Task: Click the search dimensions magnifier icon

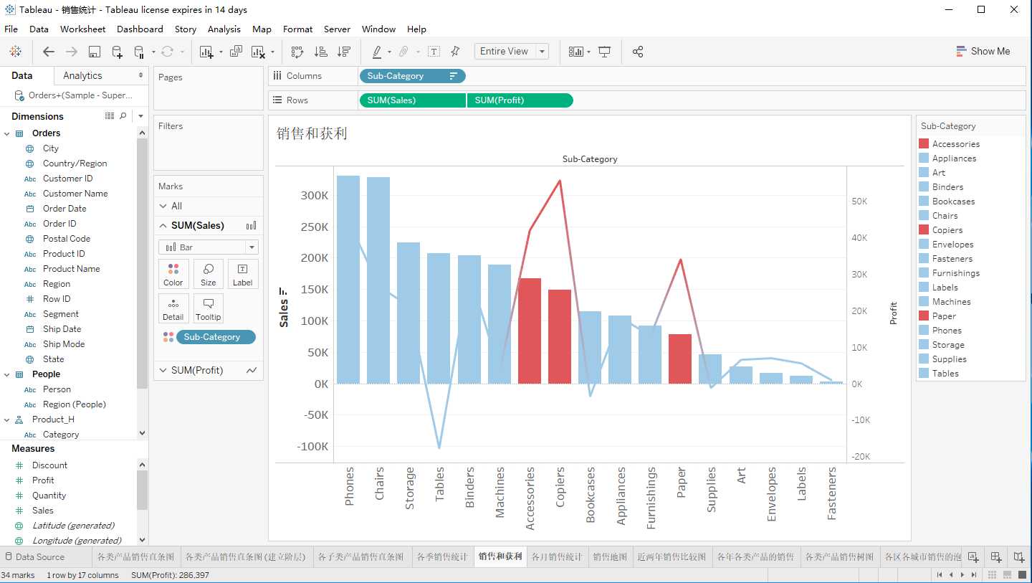Action: pos(123,116)
